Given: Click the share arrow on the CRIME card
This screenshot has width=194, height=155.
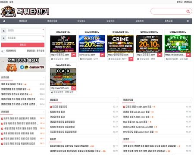Looking at the screenshot, I should [x=131, y=59].
